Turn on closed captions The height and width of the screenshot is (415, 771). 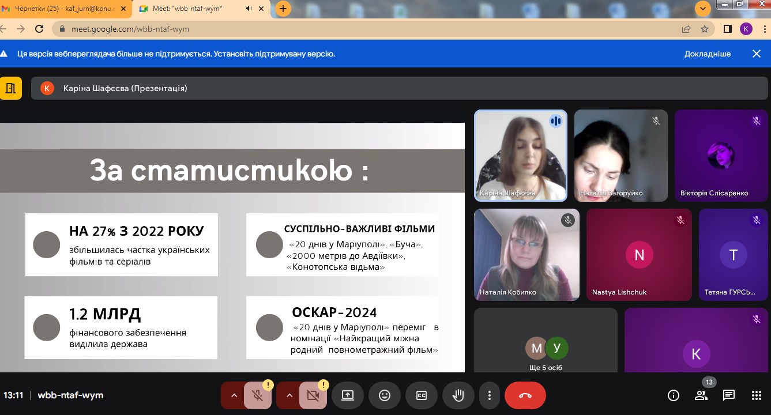421,395
